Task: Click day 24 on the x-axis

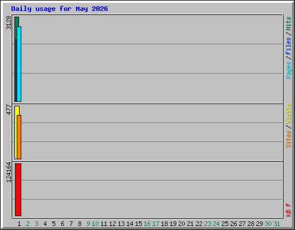Action: pos(216,224)
